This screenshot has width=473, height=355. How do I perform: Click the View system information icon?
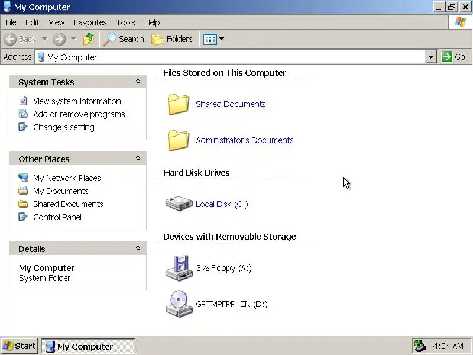(23, 101)
